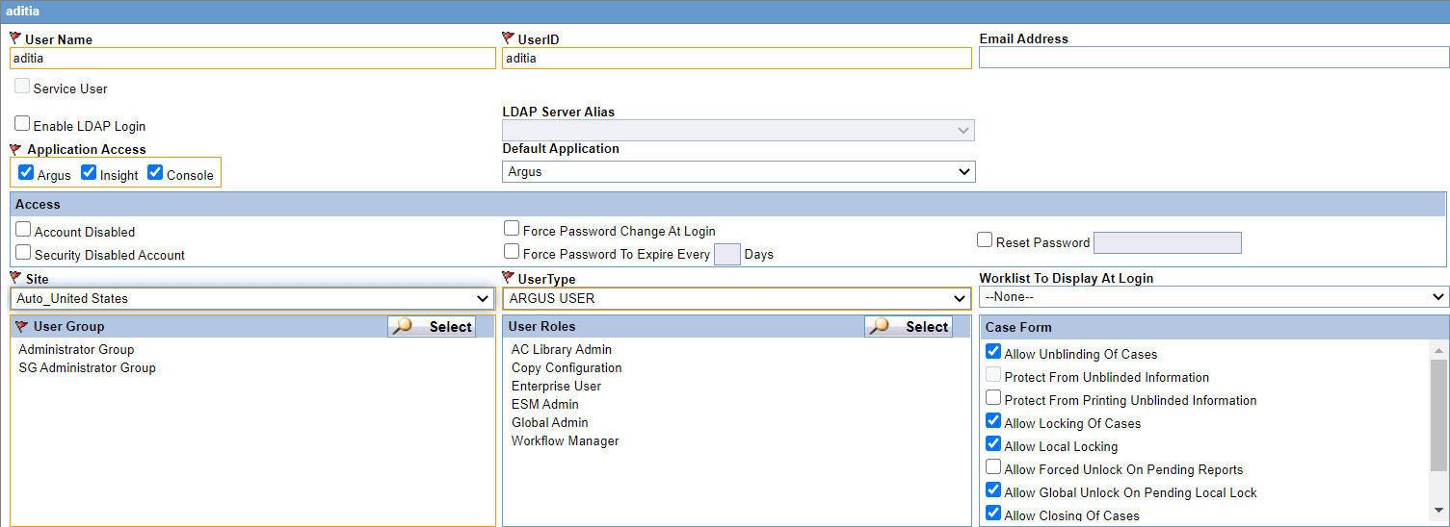
Task: Enable Force Password To Expire Every
Action: click(512, 252)
